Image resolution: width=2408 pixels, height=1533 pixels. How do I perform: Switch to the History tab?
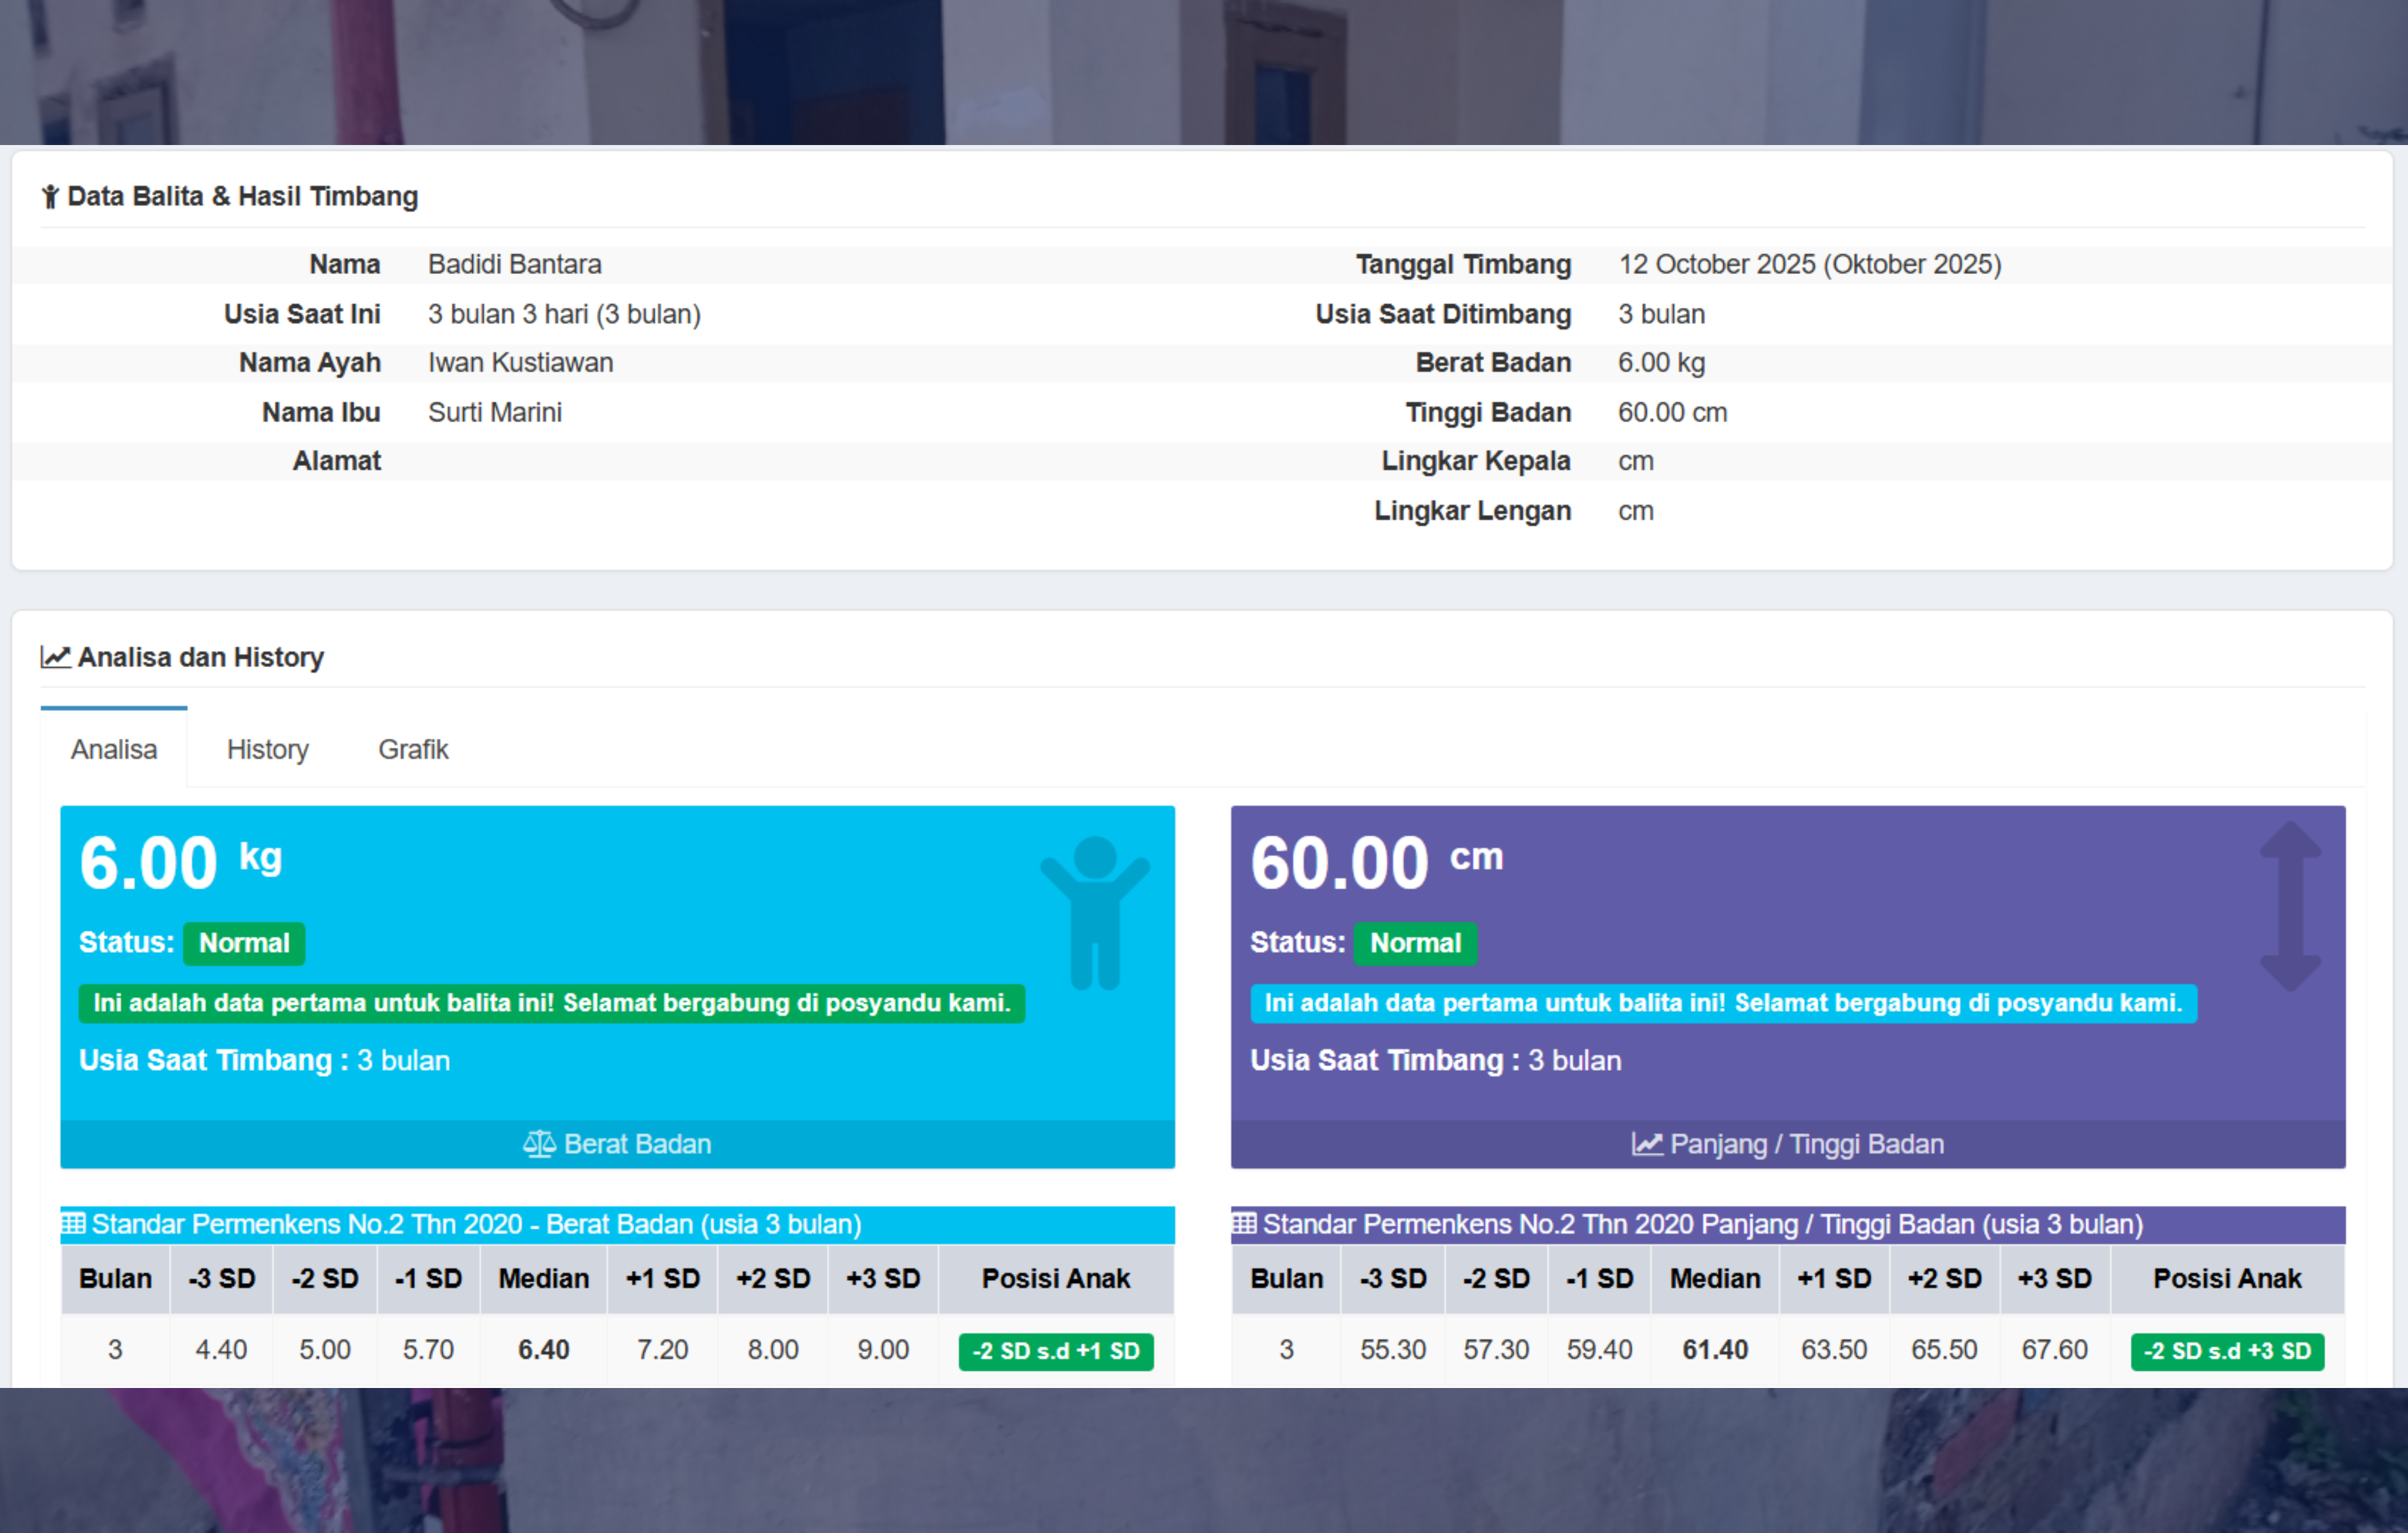click(x=267, y=749)
